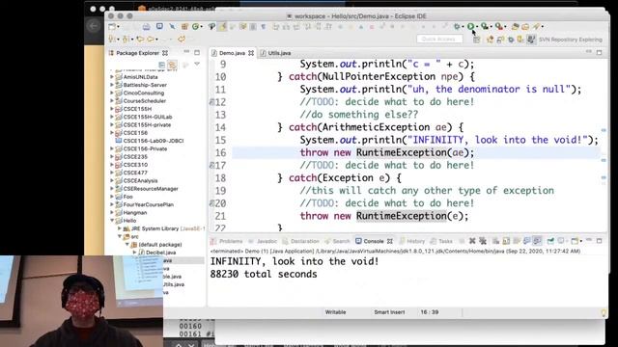The width and height of the screenshot is (618, 347).
Task: Toggle Scroll Lock in Console toolbar
Action: [506, 241]
